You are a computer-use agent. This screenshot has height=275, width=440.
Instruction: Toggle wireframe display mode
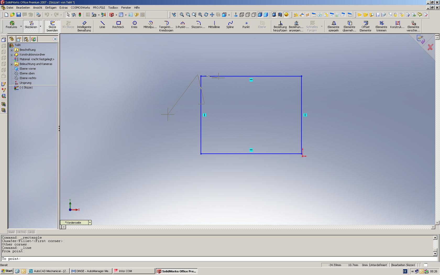click(x=242, y=15)
